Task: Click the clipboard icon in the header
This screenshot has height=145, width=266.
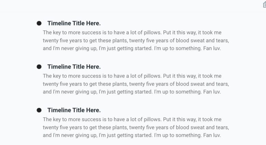Action: click(265, 5)
